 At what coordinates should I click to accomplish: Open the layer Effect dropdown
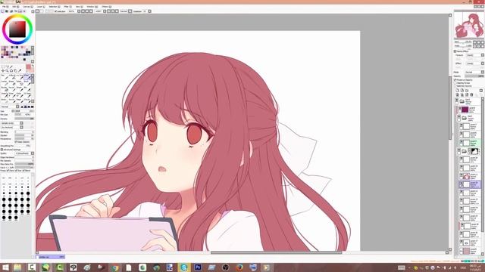pyautogui.click(x=475, y=63)
